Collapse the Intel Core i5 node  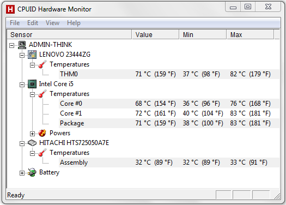point(22,85)
